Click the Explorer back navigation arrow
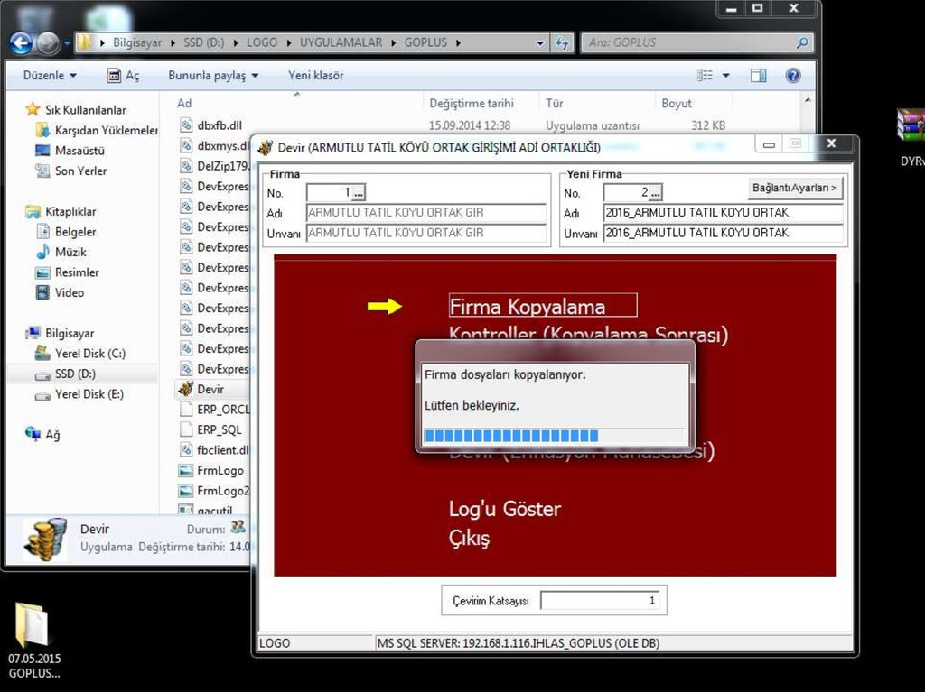Viewport: 925px width, 692px height. (21, 42)
